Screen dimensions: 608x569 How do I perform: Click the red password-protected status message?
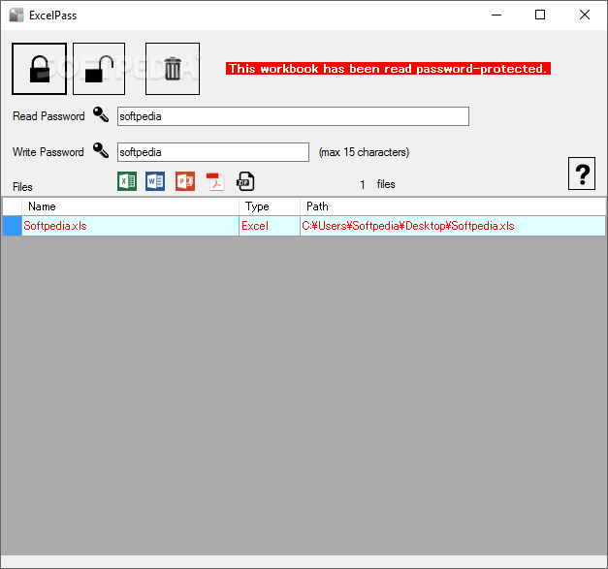(388, 69)
